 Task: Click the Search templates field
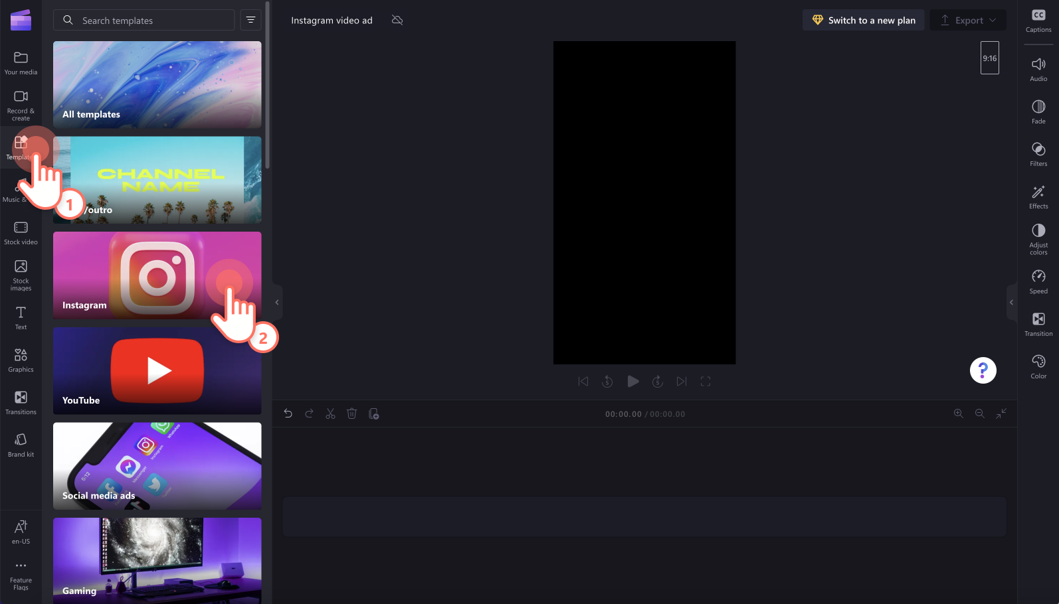144,20
